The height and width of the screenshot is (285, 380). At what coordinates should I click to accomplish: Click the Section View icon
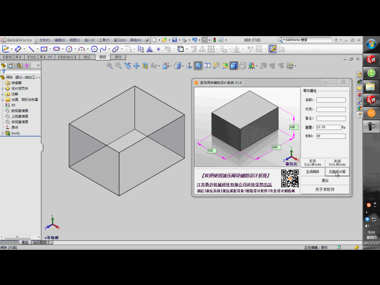click(145, 66)
